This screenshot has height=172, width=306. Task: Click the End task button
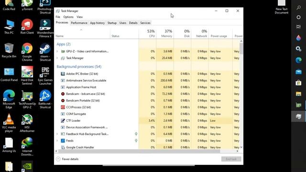[231, 159]
